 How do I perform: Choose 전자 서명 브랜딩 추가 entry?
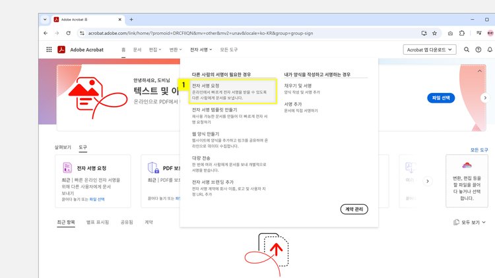(x=230, y=188)
